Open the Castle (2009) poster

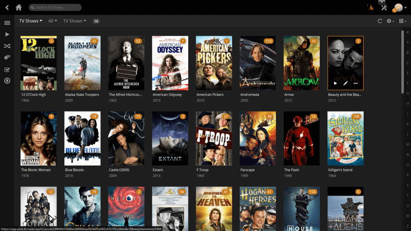coord(126,138)
